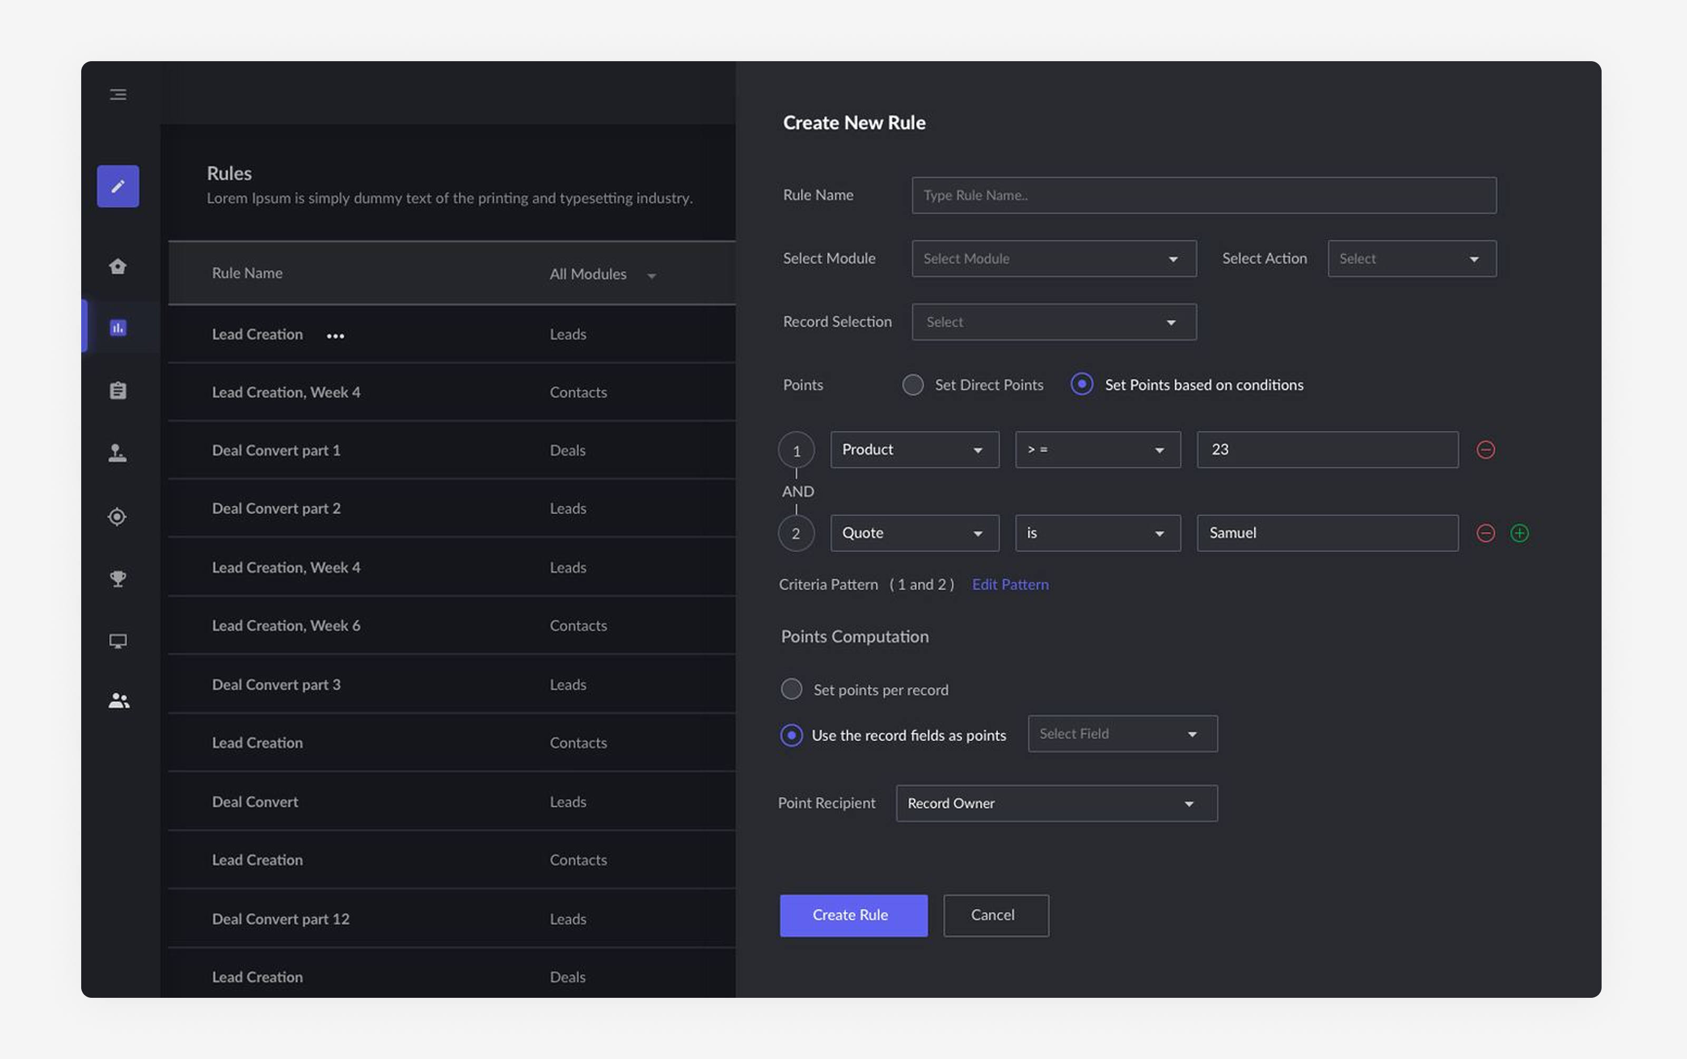This screenshot has width=1687, height=1059.
Task: Select Set Direct Points radio
Action: [x=912, y=384]
